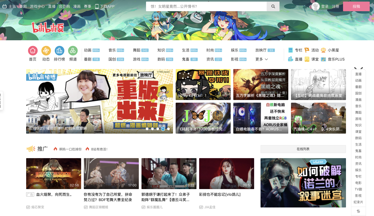The height and width of the screenshot is (216, 374).
Task: Expand the 更多 categories dropdown
Action: 262,59
